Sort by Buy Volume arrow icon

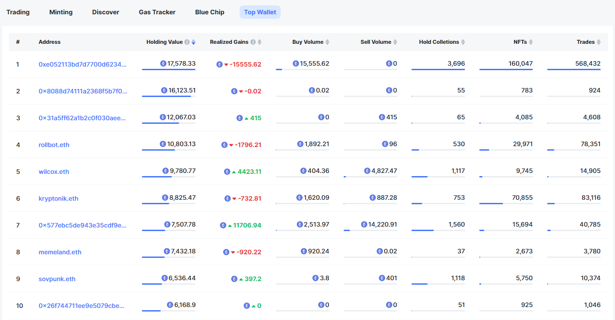tap(327, 42)
